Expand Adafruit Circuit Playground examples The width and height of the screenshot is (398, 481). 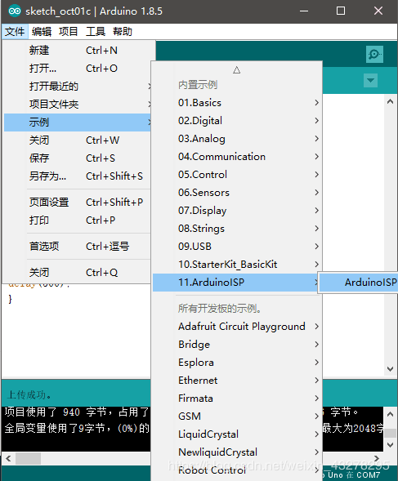[x=237, y=327]
